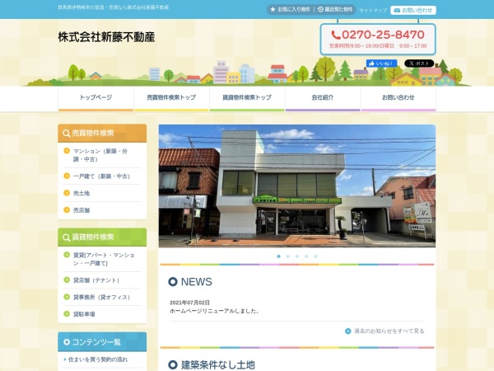This screenshot has width=494, height=371.
Task: Click the green arrow bullet beside 貸店舗（テナント）
Action: tap(67, 279)
